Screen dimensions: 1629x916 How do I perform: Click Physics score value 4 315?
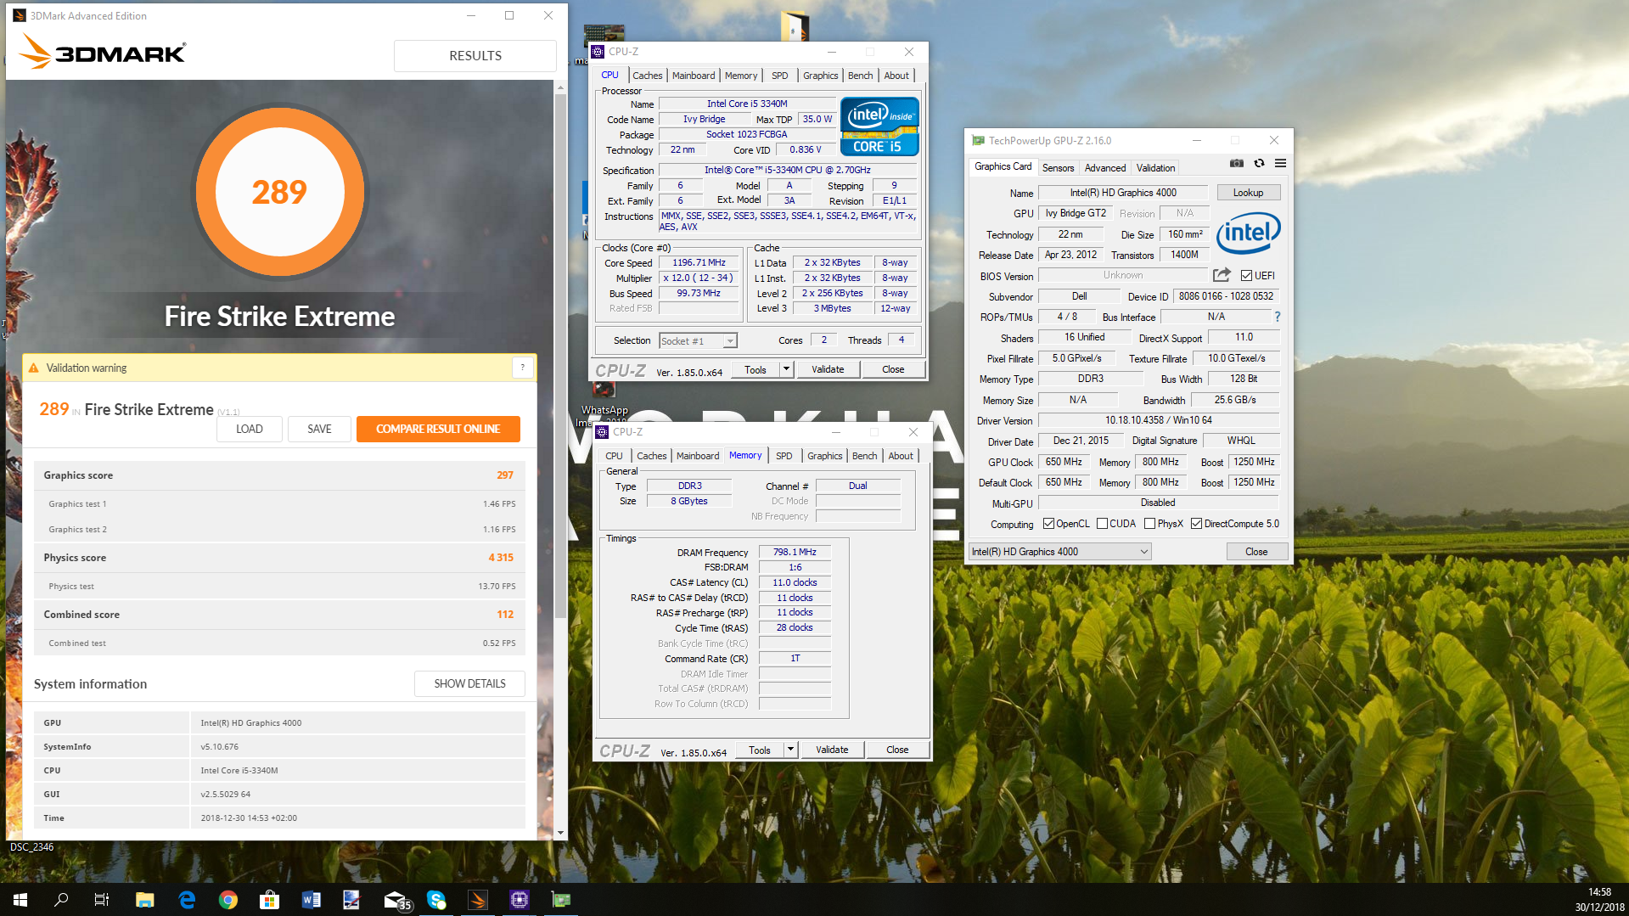coord(501,558)
